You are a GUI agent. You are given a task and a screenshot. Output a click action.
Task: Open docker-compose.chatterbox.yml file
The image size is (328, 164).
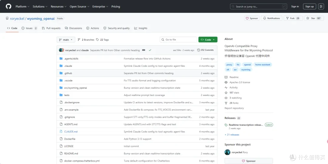[82, 161]
